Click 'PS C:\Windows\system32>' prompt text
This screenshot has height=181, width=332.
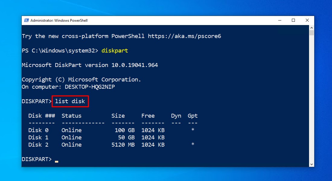pos(60,51)
